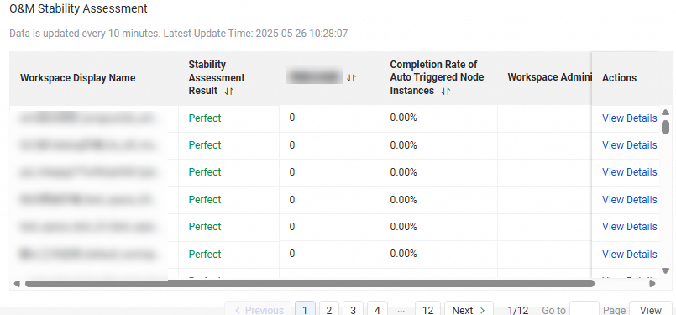676x315 pixels.
Task: Go to page 2
Action: tap(329, 309)
